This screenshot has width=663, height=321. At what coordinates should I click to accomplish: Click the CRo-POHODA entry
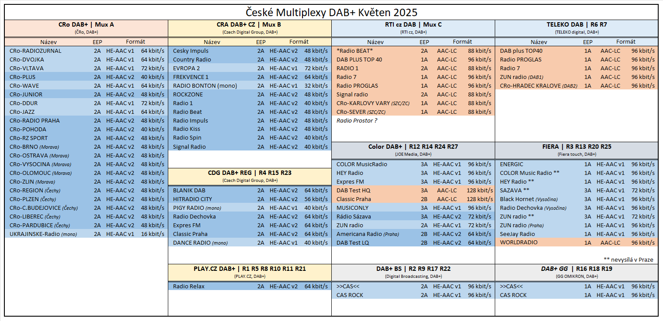[28, 129]
